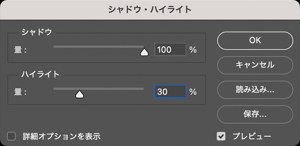Click the 量 label in the ハイライト group
The image size is (300, 146).
click(x=18, y=92)
